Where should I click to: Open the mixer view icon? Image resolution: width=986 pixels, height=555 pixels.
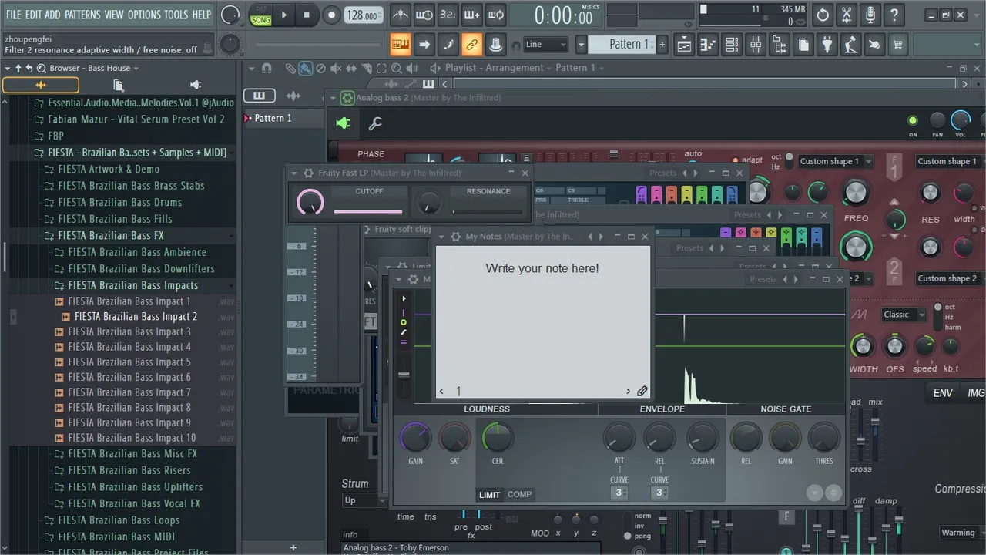pyautogui.click(x=756, y=45)
